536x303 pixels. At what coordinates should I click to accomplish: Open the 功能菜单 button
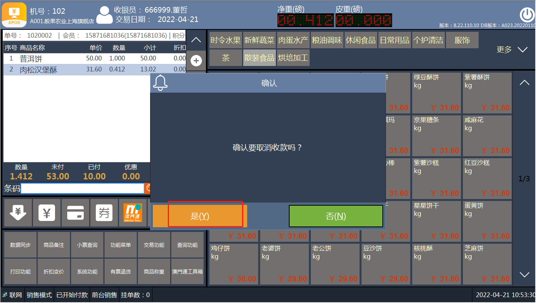coord(121,245)
